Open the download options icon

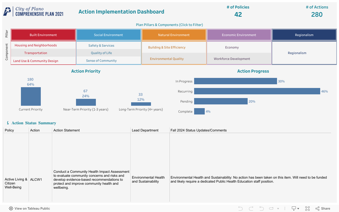pos(294,209)
